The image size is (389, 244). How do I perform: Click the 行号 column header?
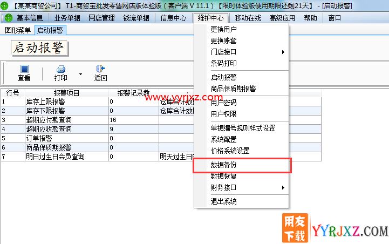coord(13,93)
